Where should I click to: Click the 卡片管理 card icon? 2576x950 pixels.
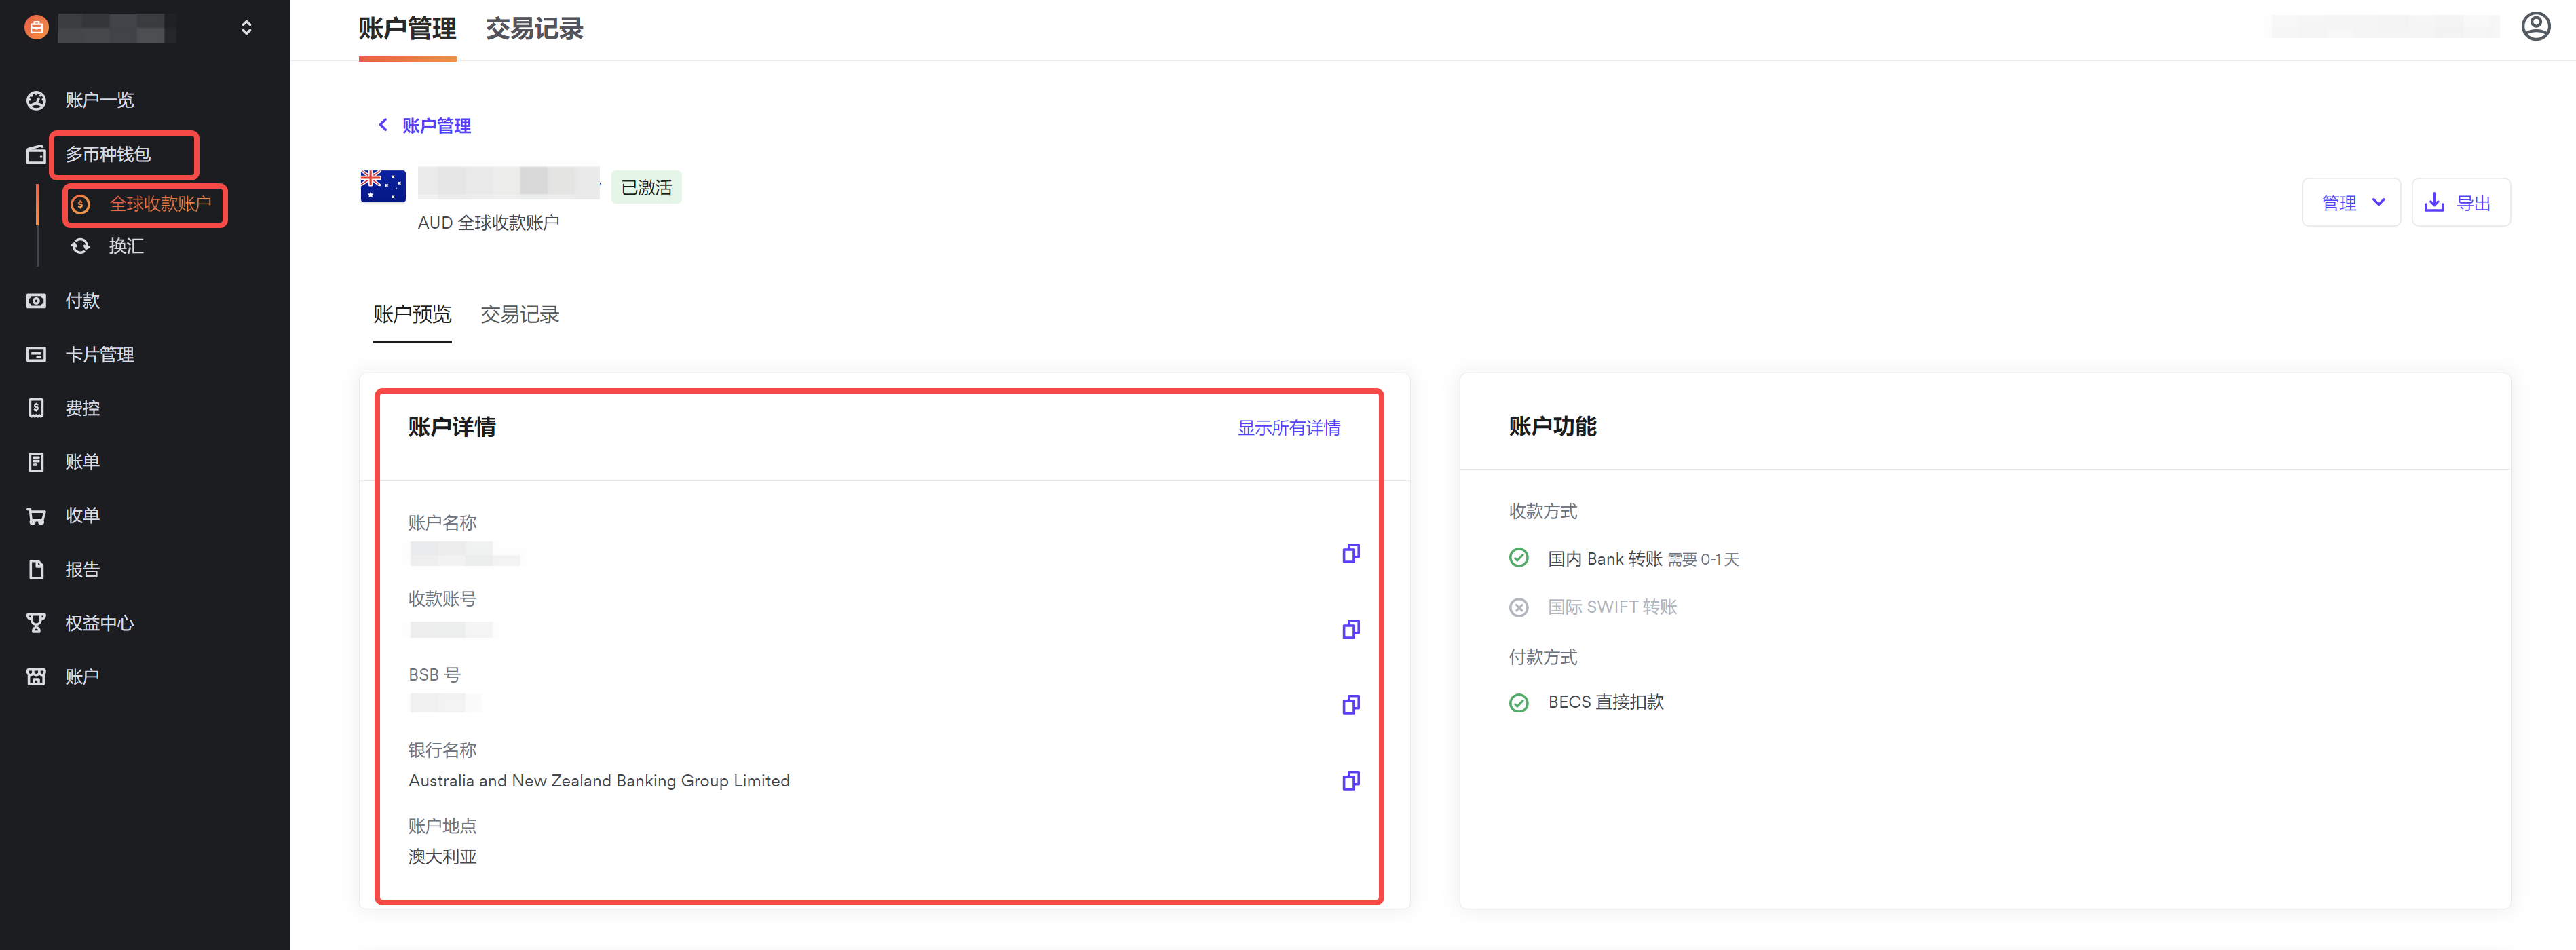point(36,354)
